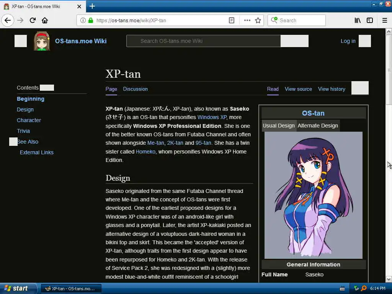Click the Full Name value Saseko
The image size is (392, 294).
coord(314,274)
